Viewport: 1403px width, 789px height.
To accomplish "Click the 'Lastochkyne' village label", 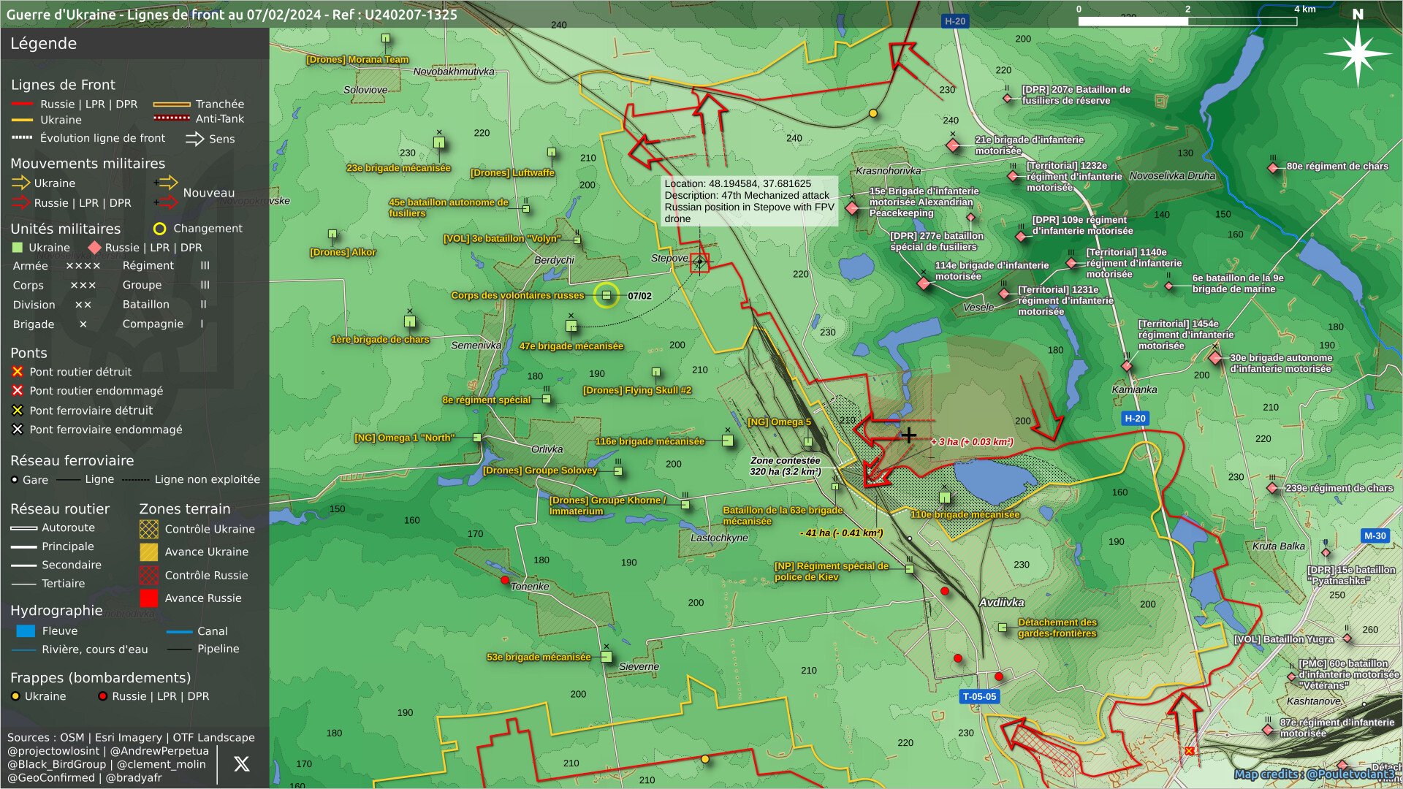I will point(719,538).
